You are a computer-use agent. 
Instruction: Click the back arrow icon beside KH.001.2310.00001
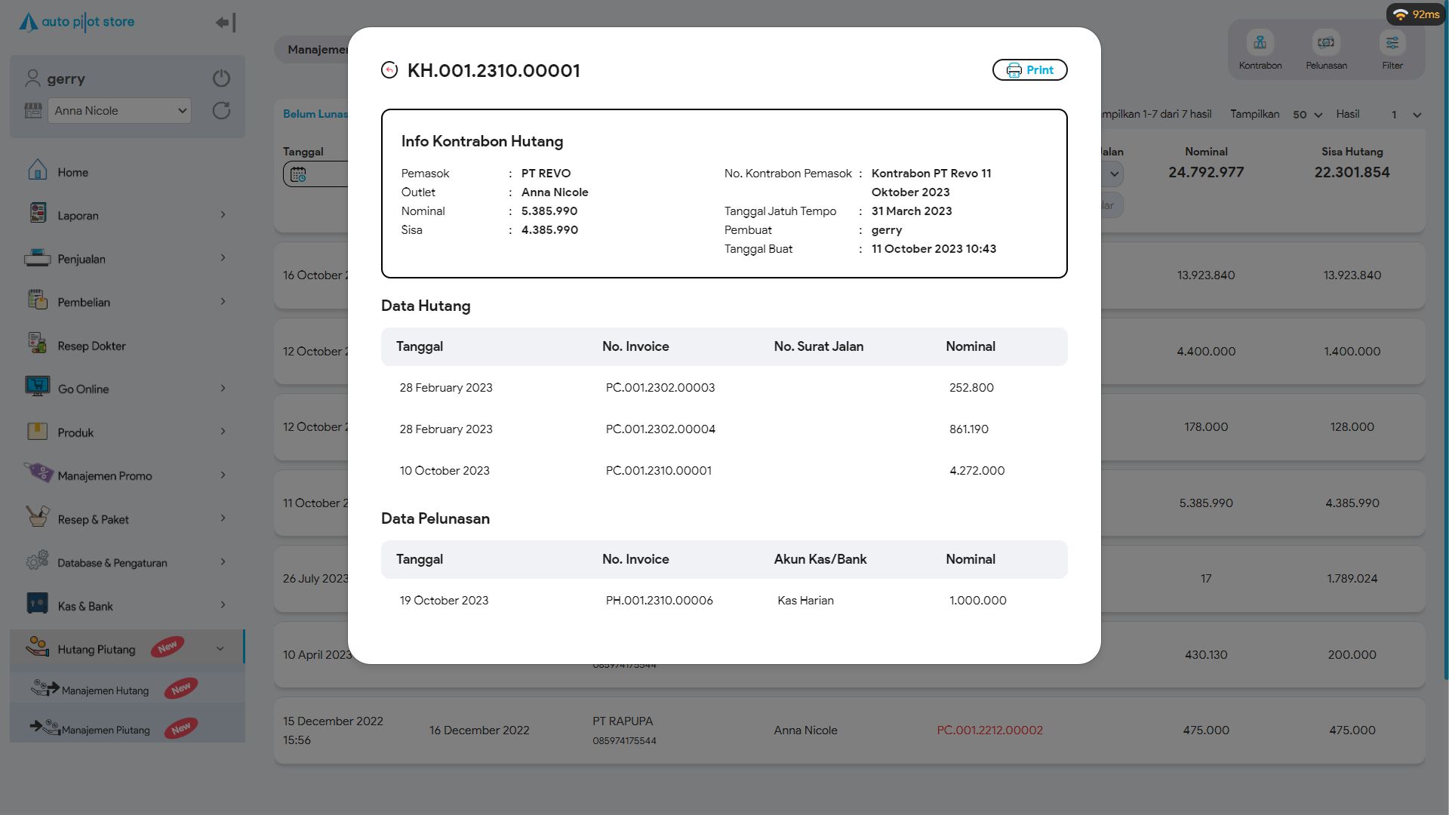click(389, 70)
